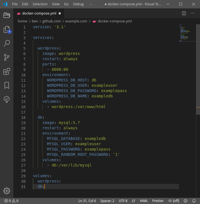Open the File menu
200x204 pixels.
pyautogui.click(x=15, y=4)
